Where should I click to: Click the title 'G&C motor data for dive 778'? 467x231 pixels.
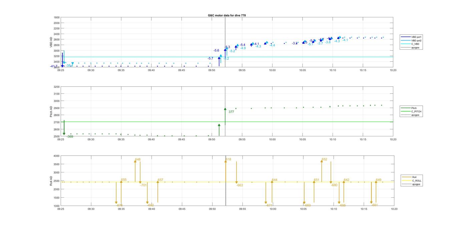click(x=227, y=15)
